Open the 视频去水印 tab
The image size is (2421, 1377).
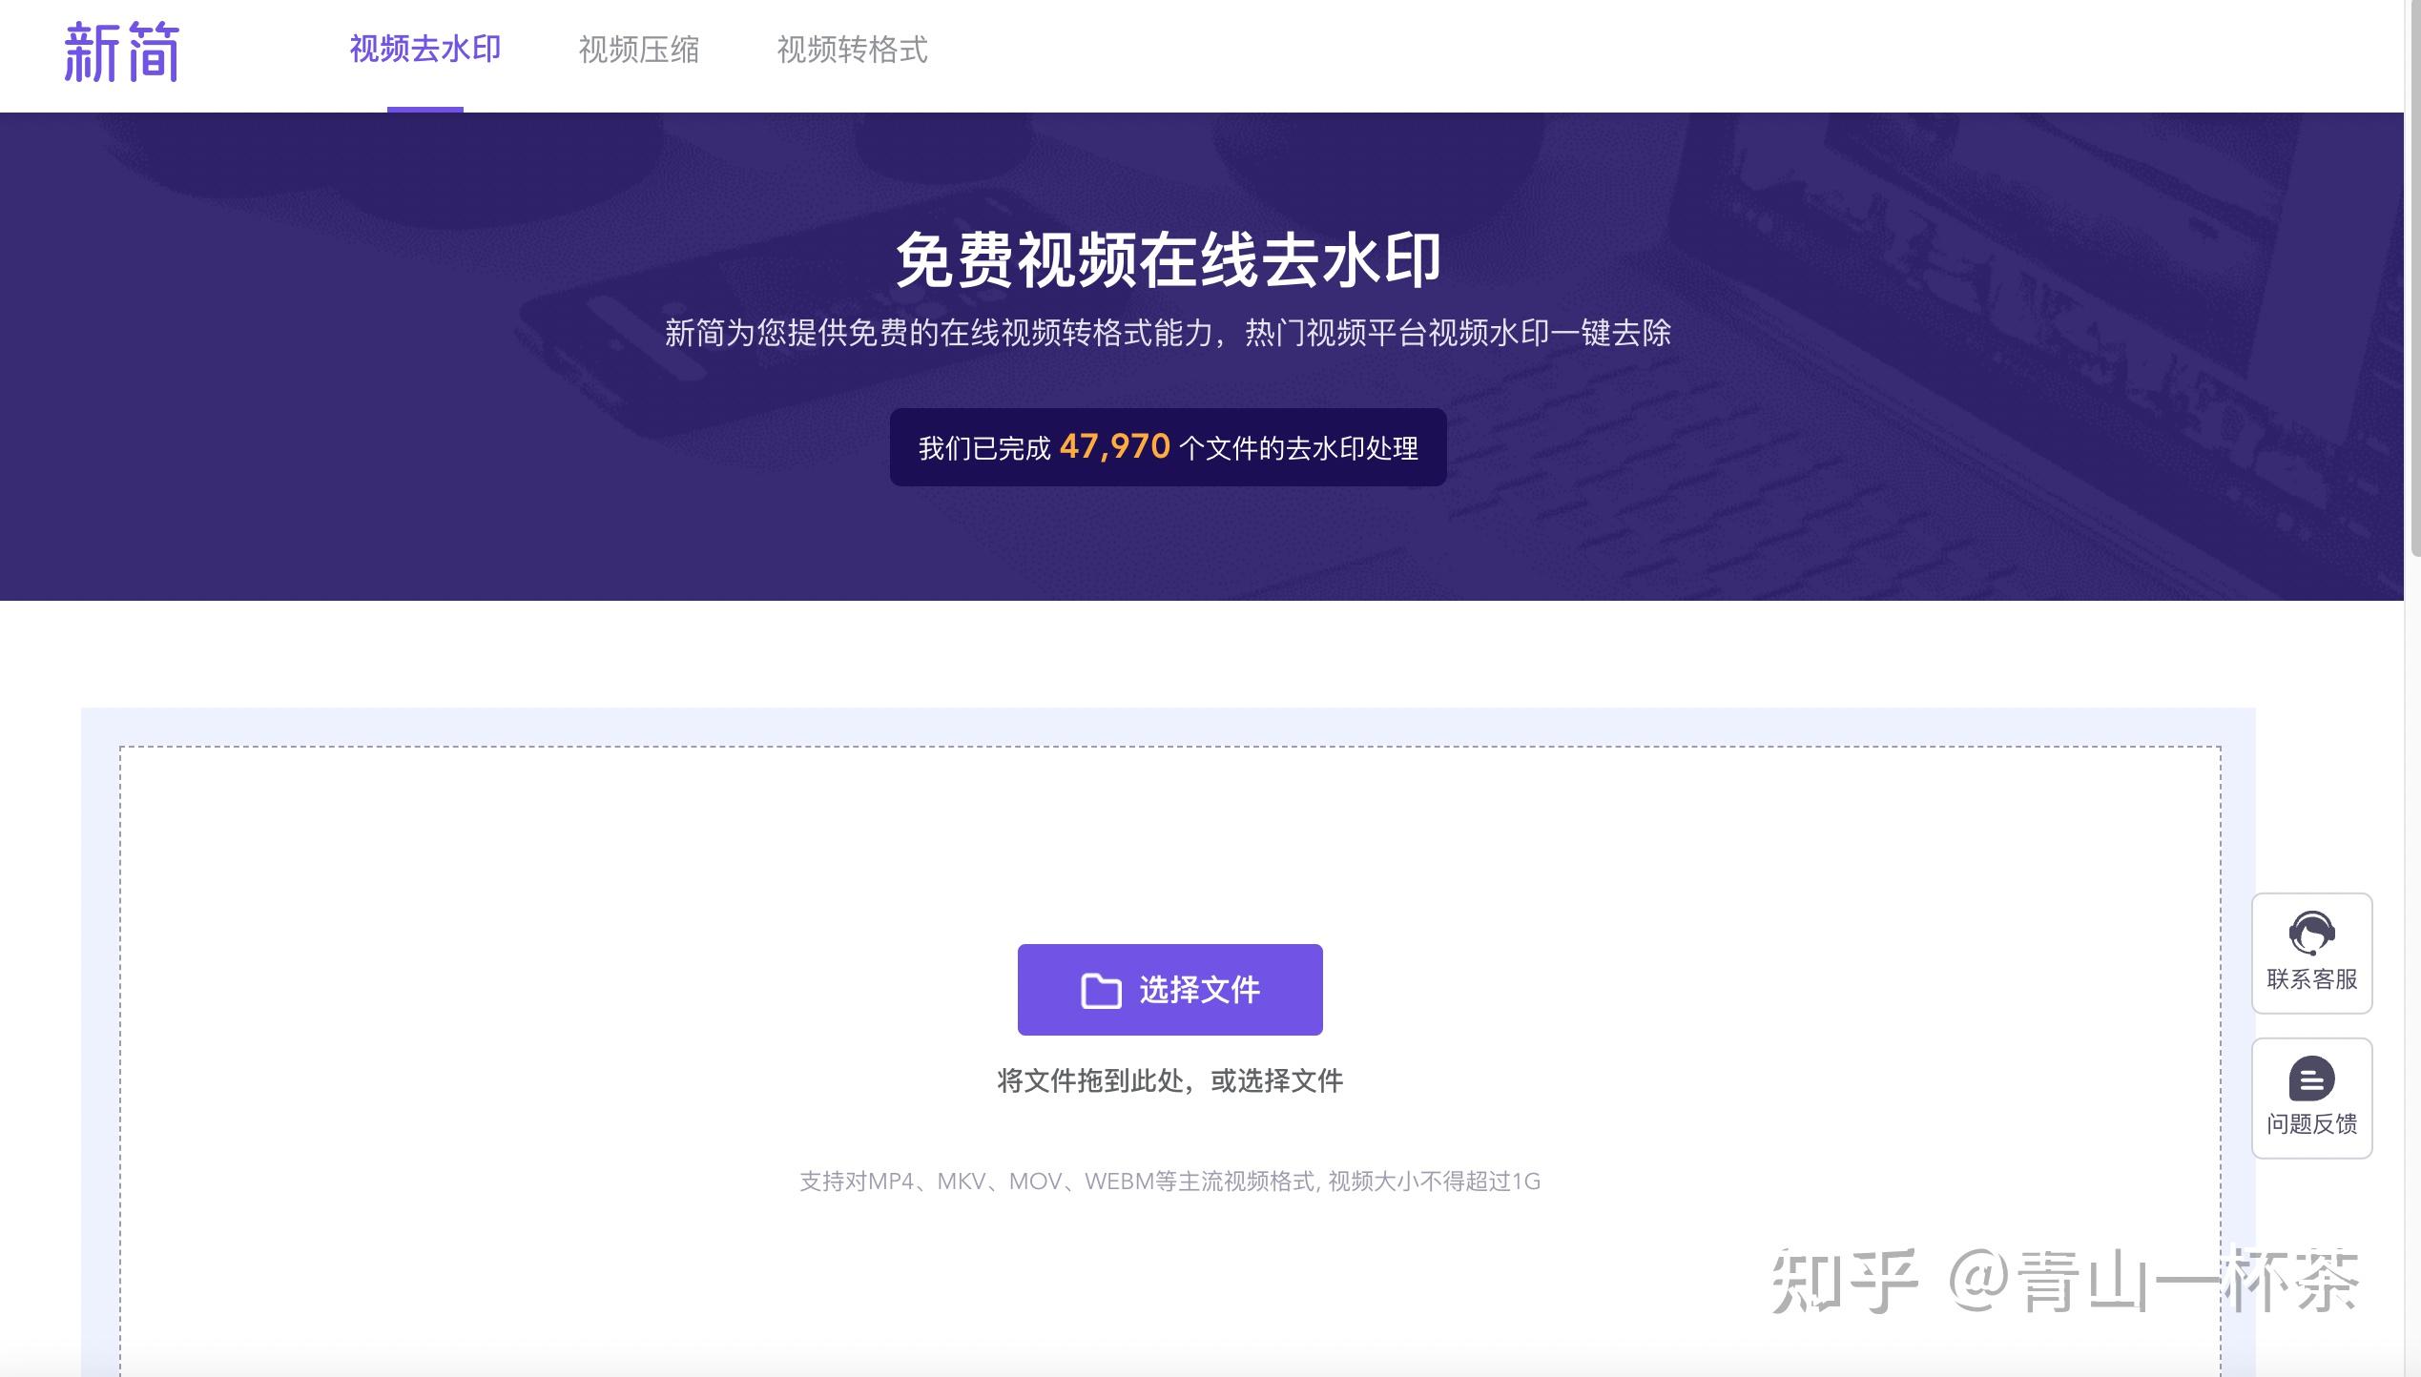point(425,49)
